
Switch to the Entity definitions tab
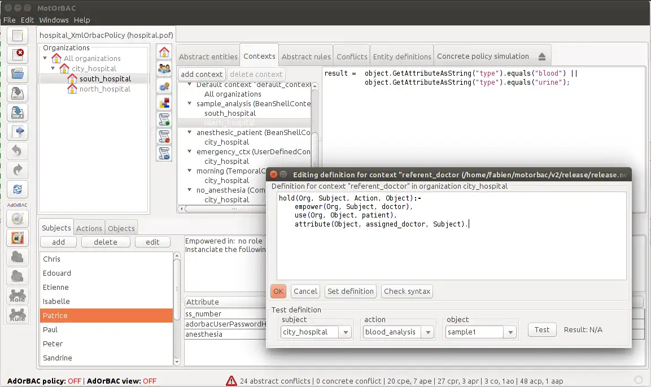pos(402,56)
